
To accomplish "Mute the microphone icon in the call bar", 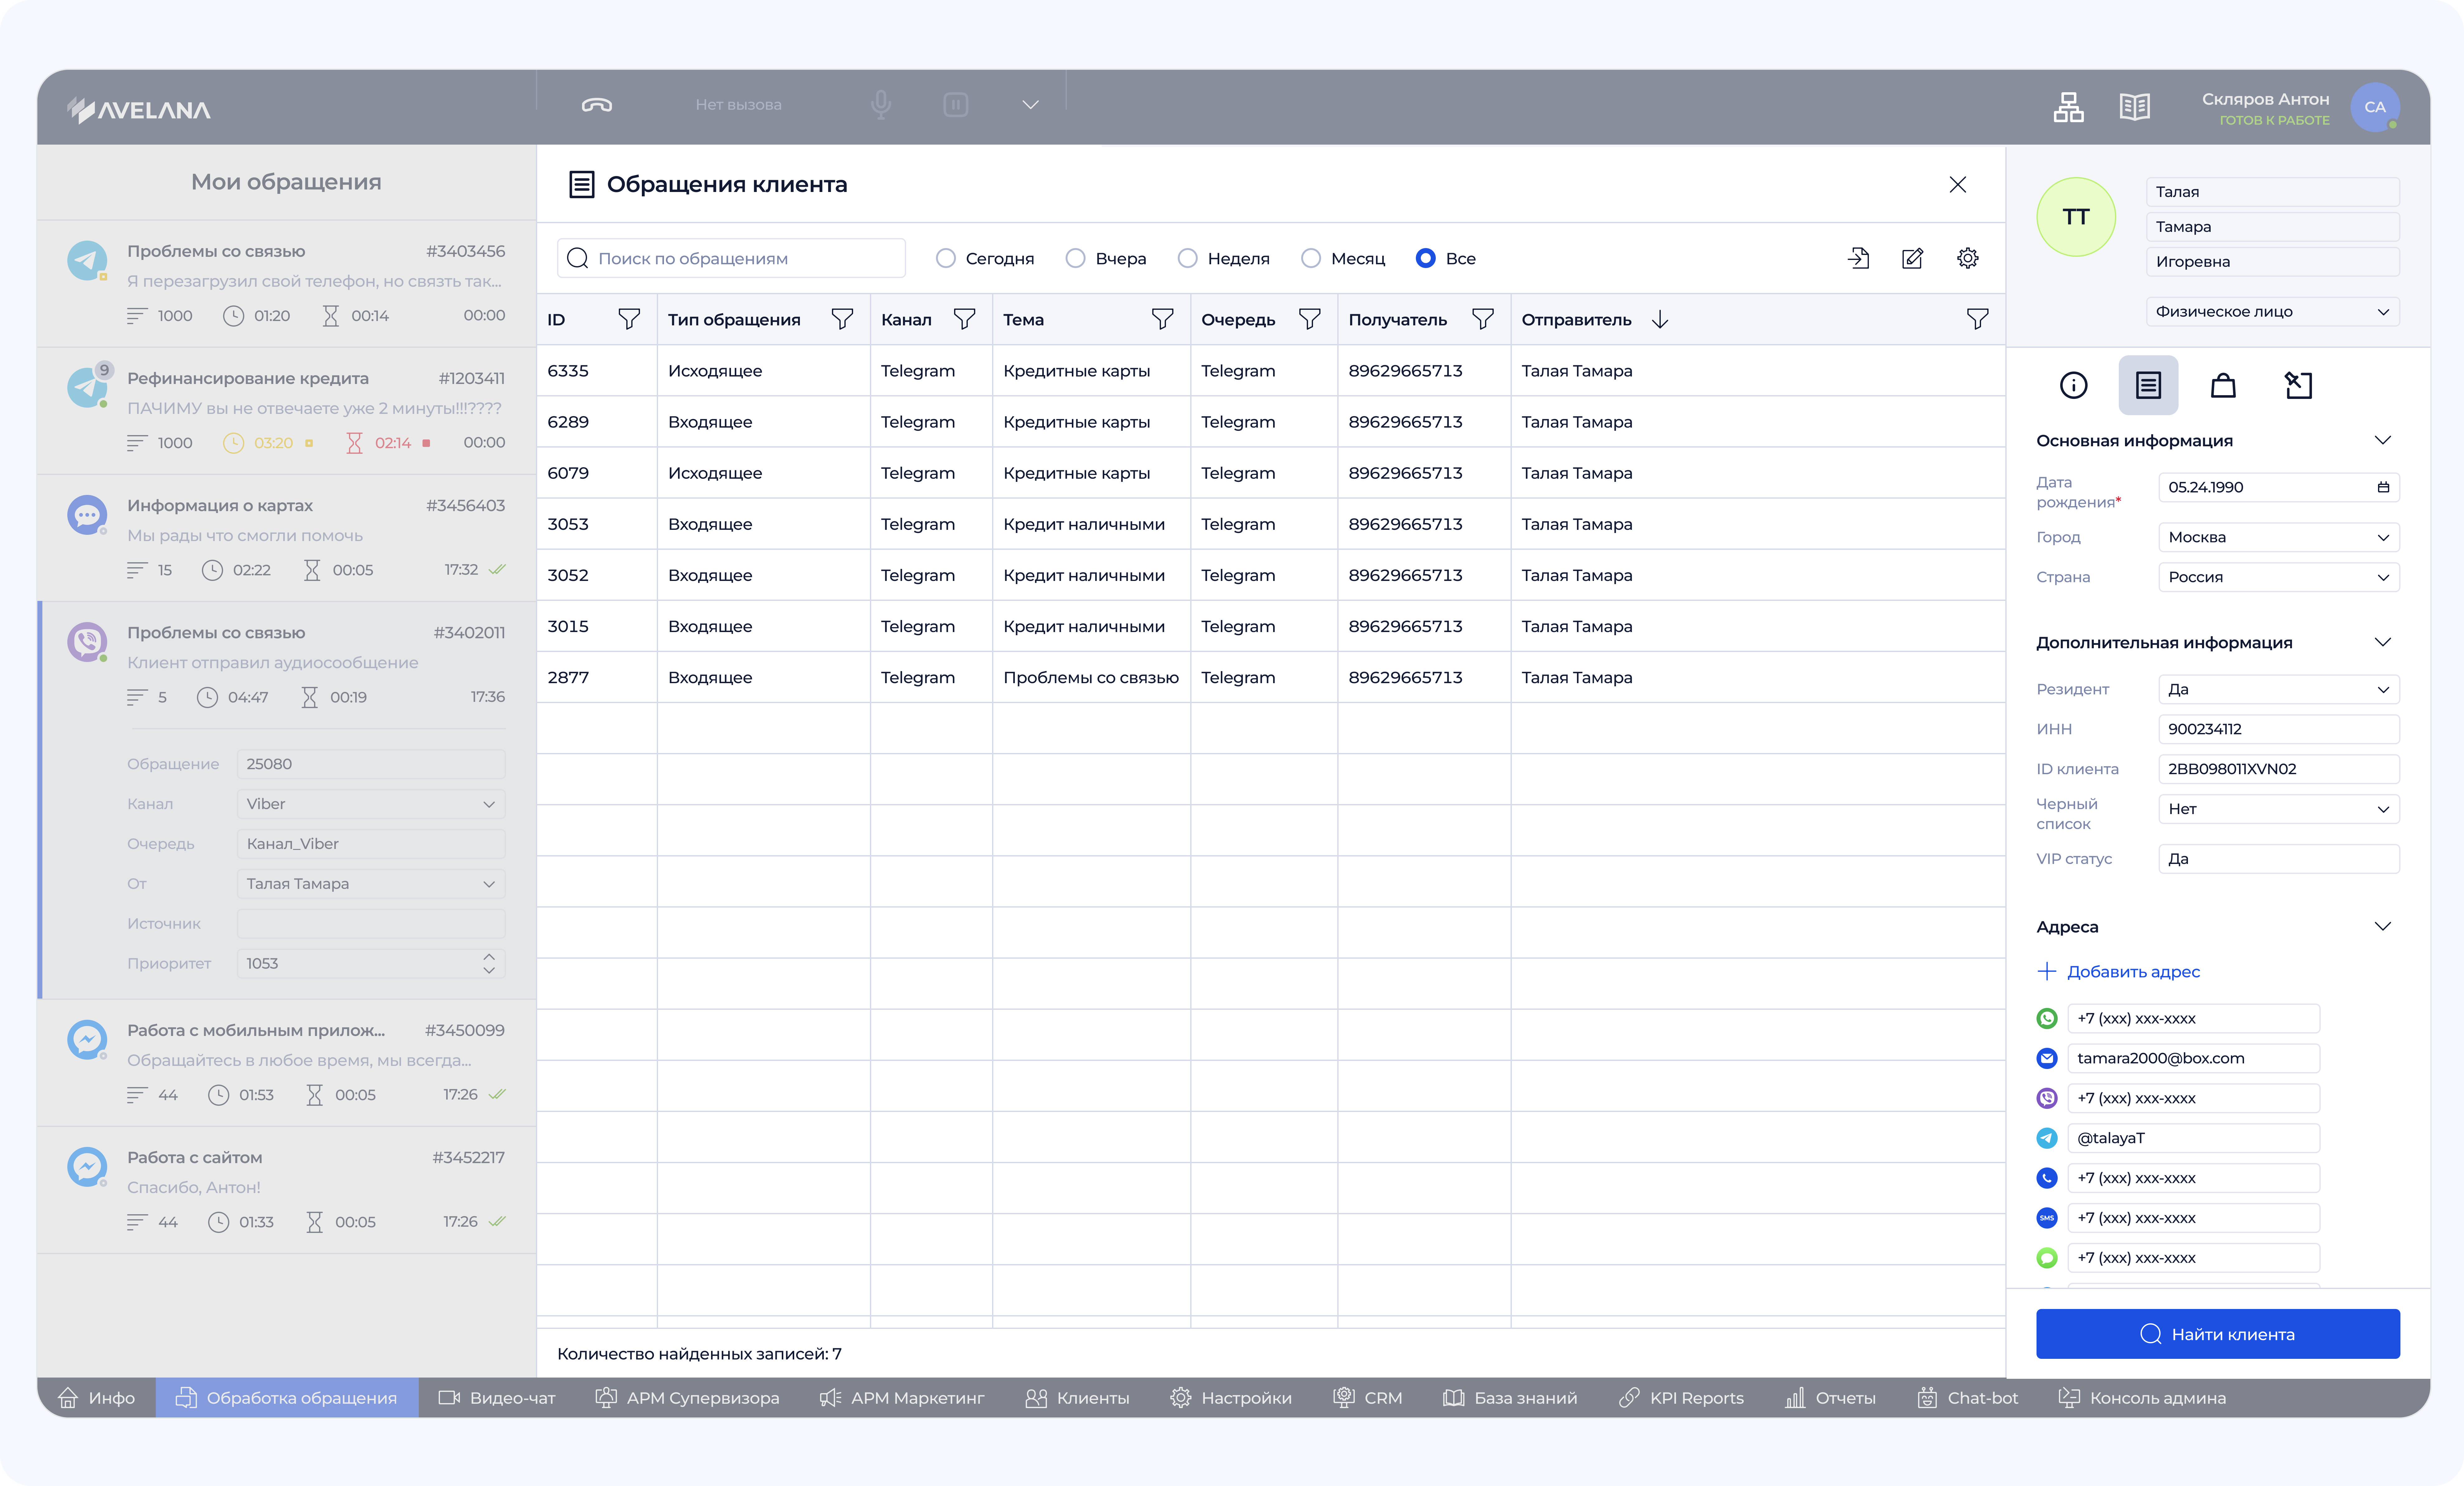I will click(x=881, y=105).
